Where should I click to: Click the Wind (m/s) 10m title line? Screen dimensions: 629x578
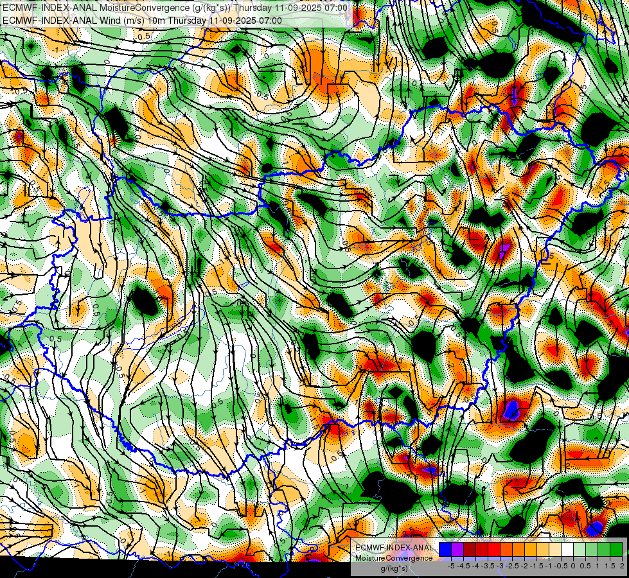point(142,20)
